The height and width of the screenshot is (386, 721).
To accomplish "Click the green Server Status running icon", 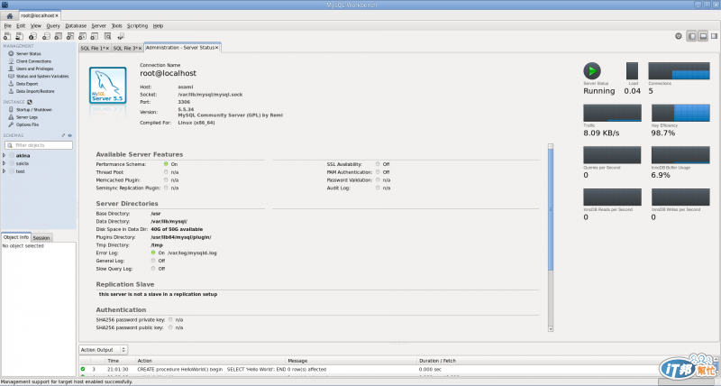I will point(592,71).
